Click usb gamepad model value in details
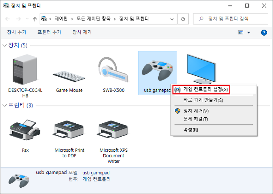The height and width of the screenshot is (194, 273). [x=96, y=173]
